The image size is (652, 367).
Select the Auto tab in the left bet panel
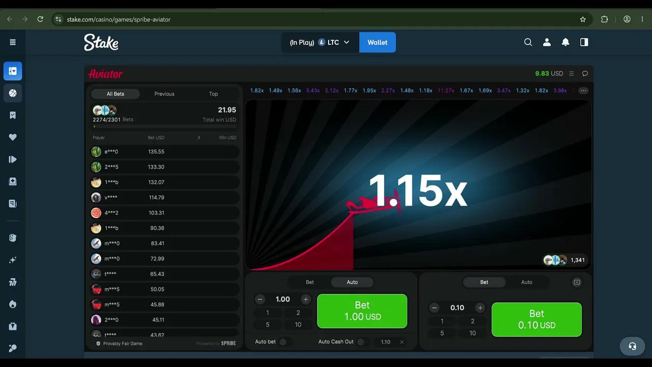point(352,282)
